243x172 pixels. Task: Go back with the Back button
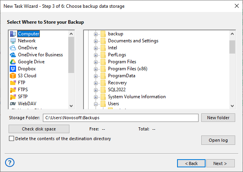(x=191, y=163)
